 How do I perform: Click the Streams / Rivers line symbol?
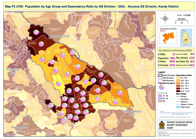click(178, 104)
